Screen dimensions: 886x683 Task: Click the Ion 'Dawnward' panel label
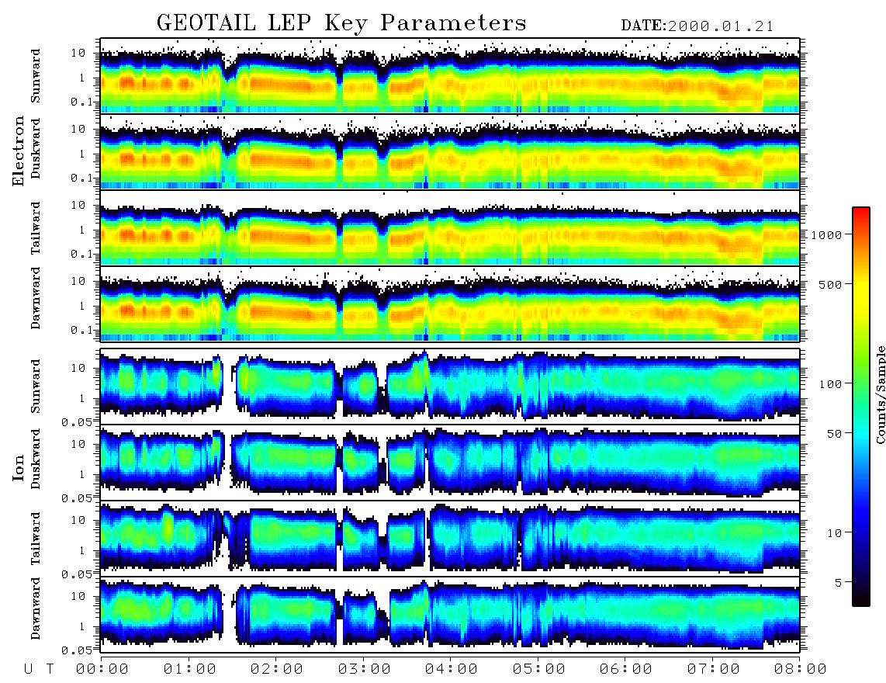coord(36,608)
